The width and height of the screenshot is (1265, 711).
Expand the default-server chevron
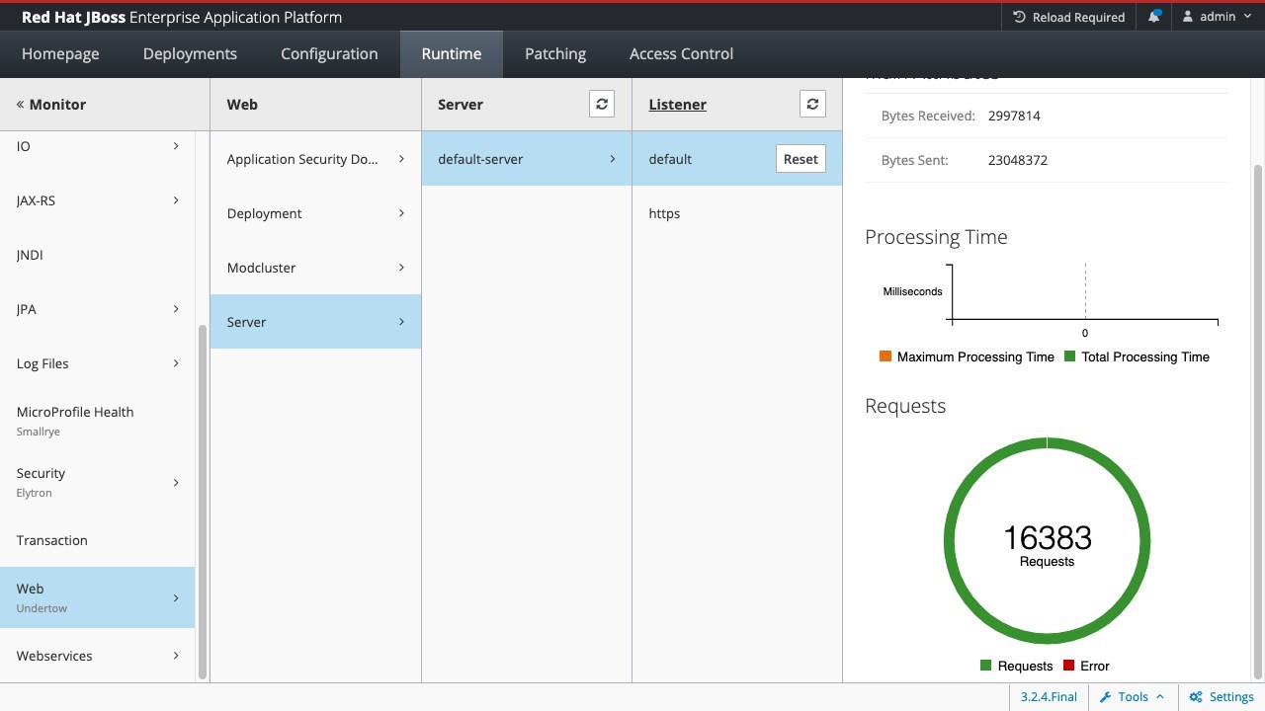[612, 159]
